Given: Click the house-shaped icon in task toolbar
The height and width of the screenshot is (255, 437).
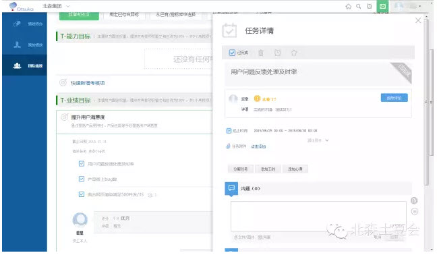Looking at the screenshot, I should pyautogui.click(x=294, y=53).
